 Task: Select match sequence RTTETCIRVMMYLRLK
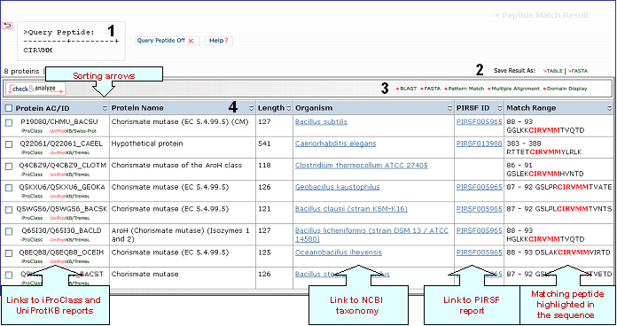click(544, 152)
